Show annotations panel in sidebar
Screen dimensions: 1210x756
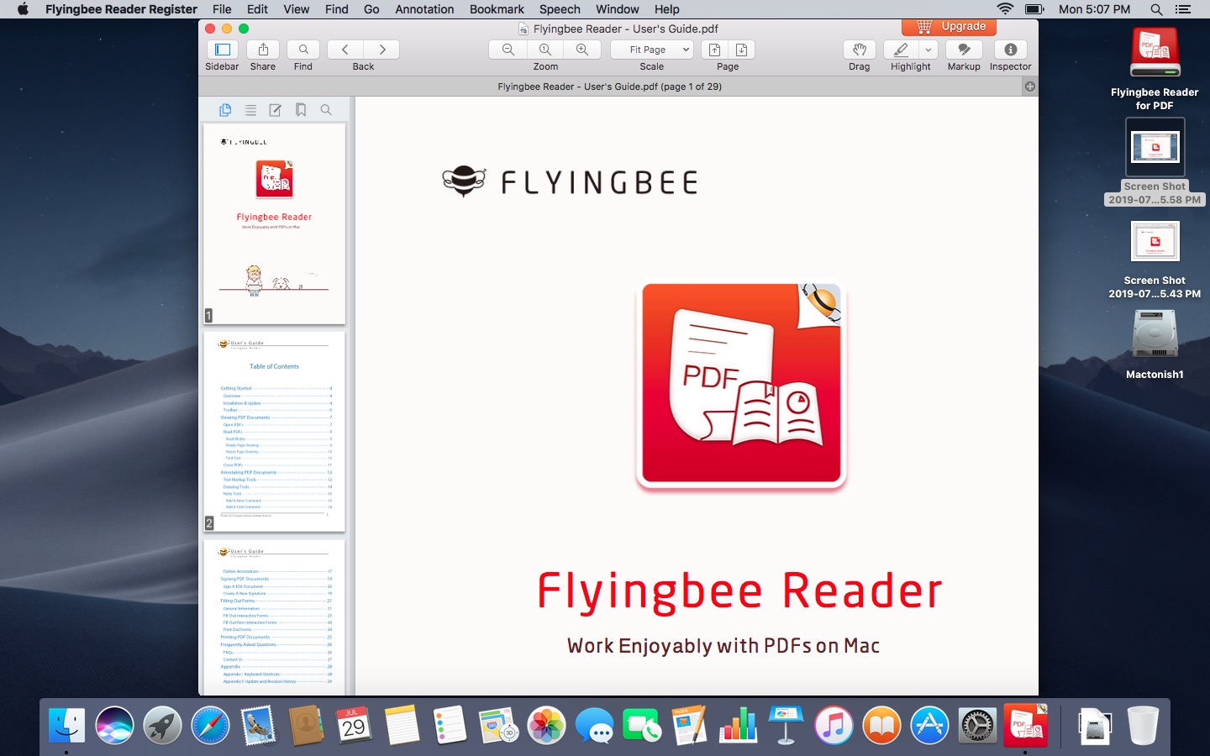275,110
